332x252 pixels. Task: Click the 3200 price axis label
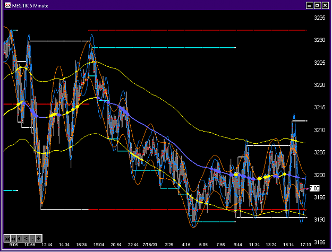coord(319,175)
